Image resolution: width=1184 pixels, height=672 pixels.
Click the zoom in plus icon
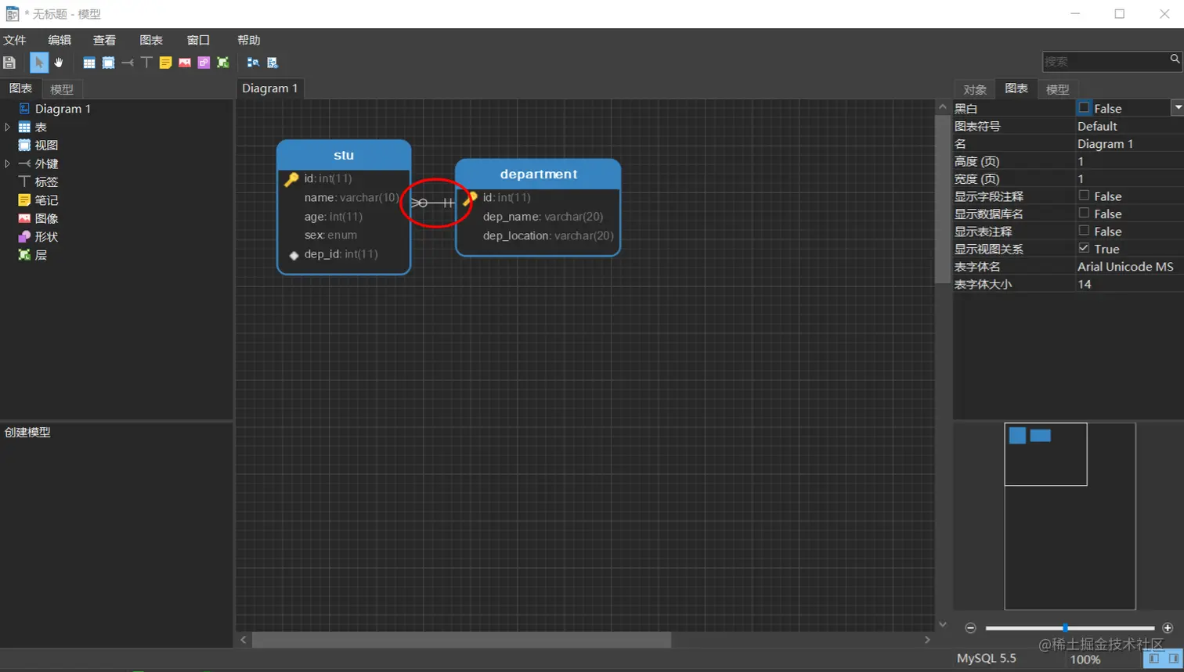point(1168,628)
